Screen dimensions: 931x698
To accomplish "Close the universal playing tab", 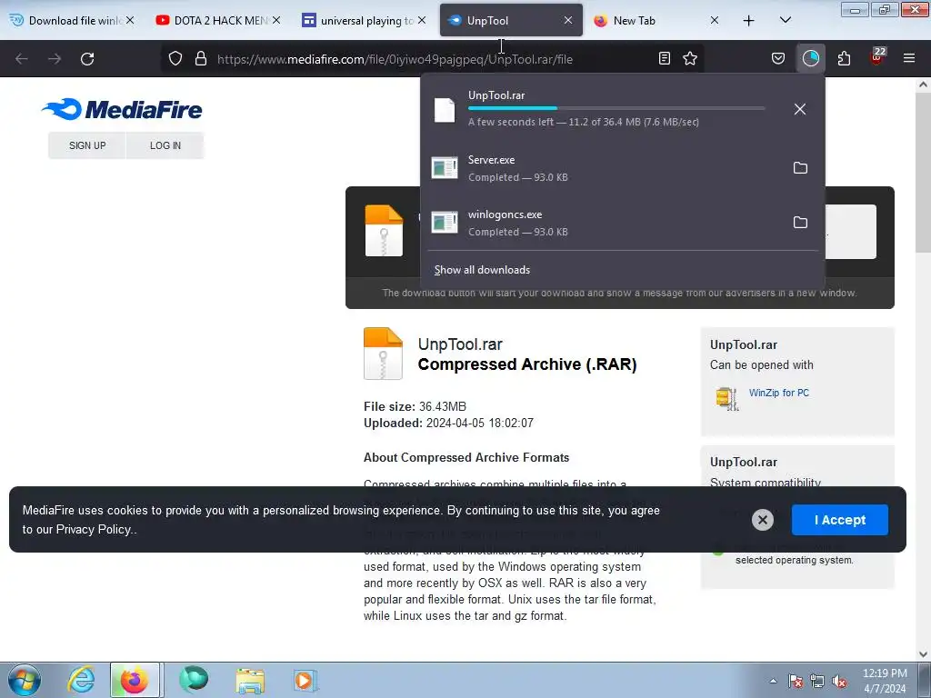I will [x=422, y=20].
